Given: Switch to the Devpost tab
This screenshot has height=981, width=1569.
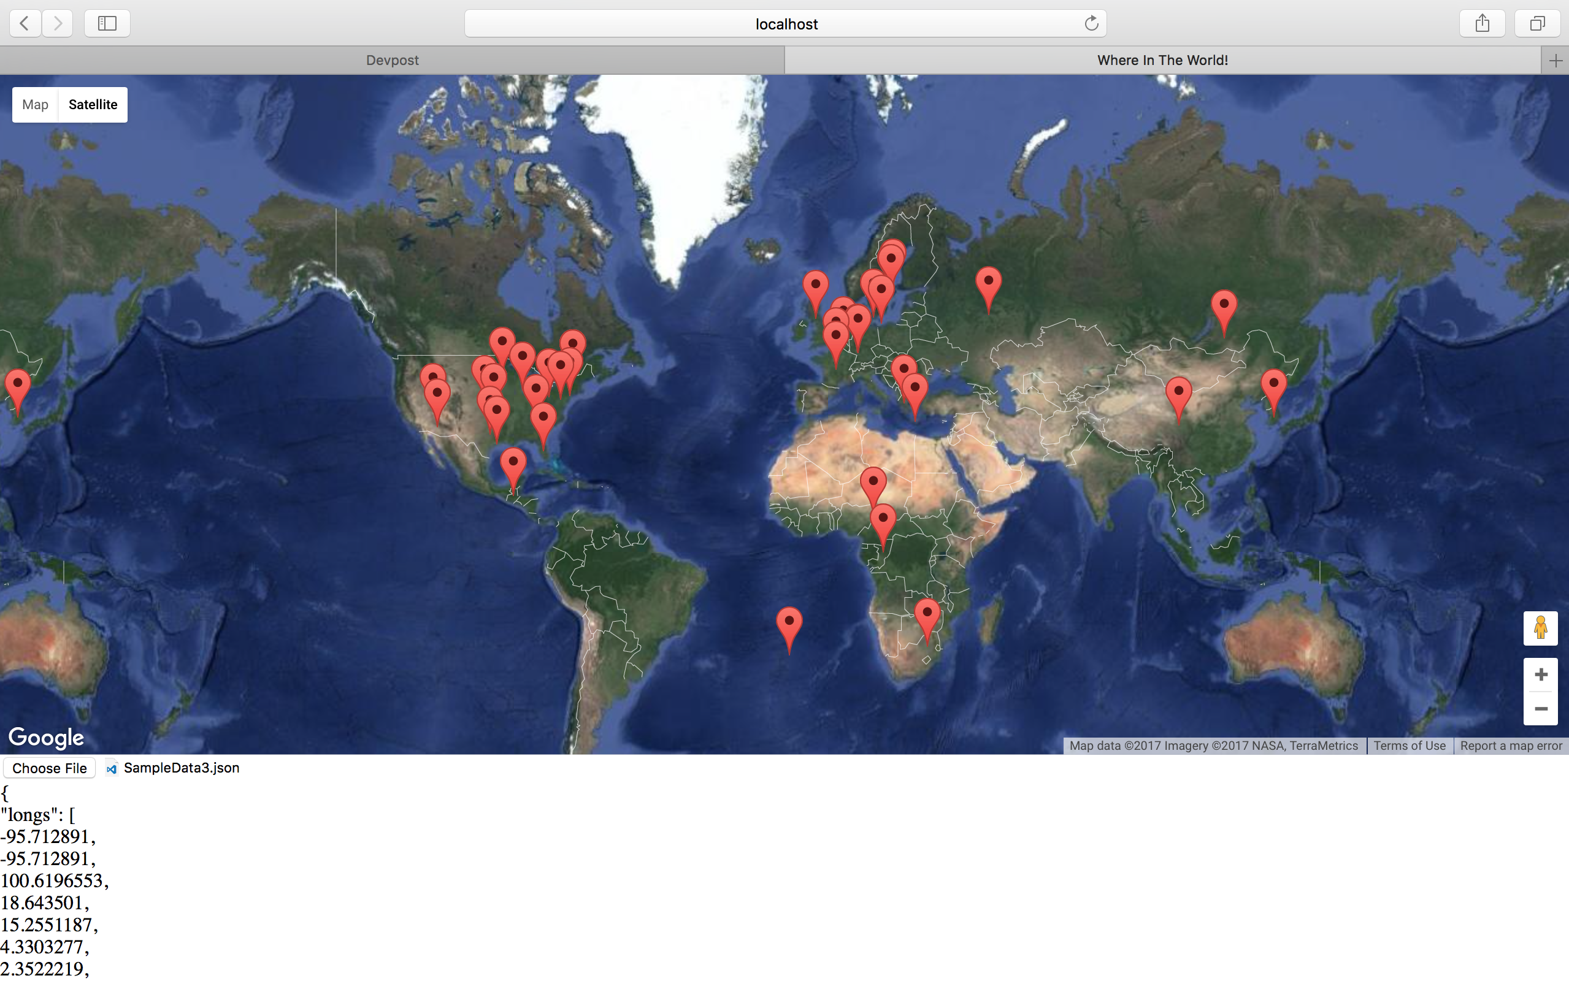Looking at the screenshot, I should click(392, 60).
